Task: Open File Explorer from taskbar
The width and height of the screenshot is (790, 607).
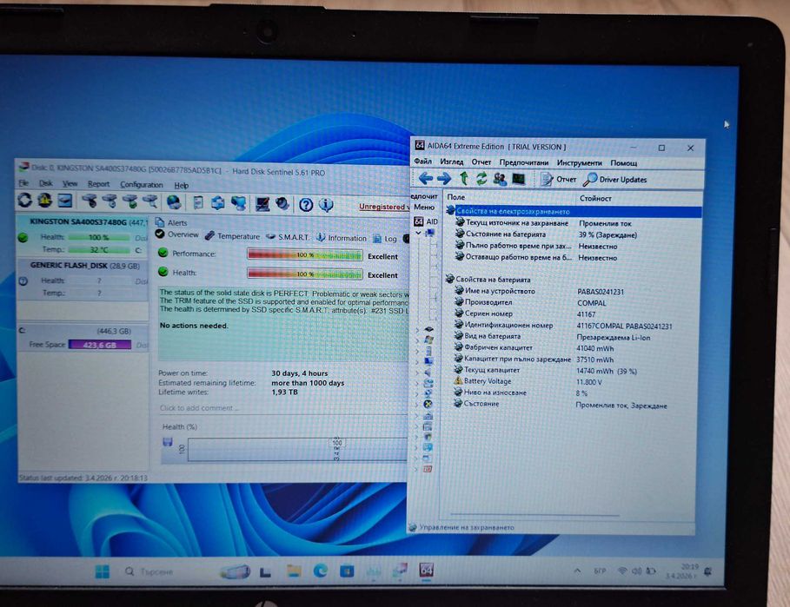Action: click(x=294, y=571)
